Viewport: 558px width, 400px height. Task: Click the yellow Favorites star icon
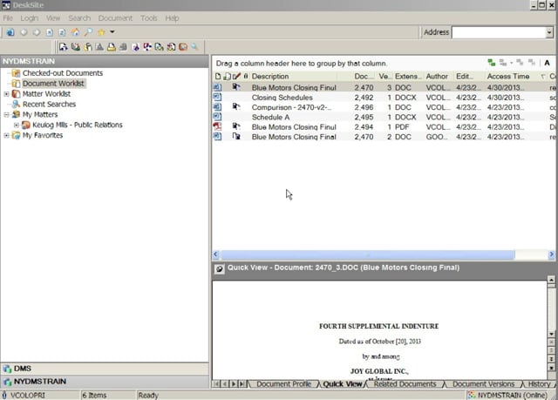tap(101, 32)
